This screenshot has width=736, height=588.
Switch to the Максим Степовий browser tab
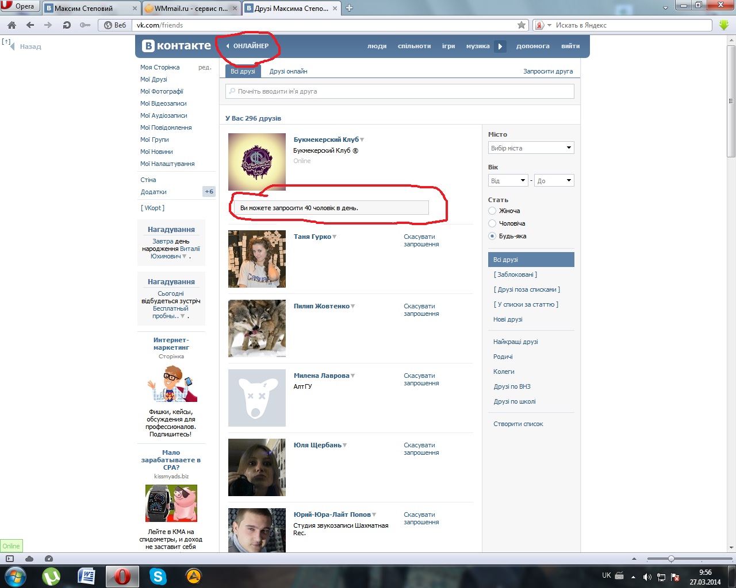(x=91, y=8)
